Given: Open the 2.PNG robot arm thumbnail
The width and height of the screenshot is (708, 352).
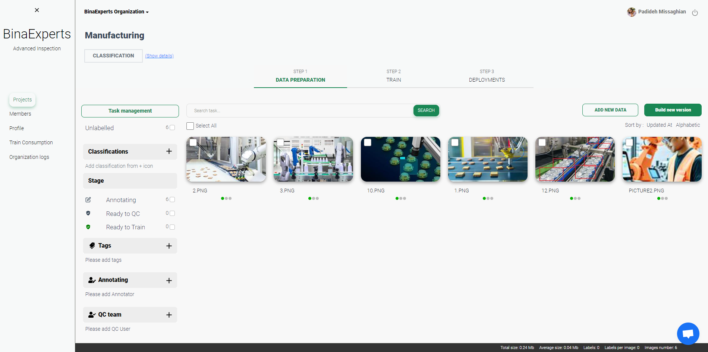Looking at the screenshot, I should [x=226, y=159].
